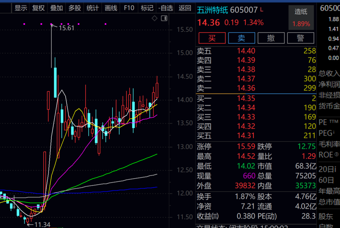This screenshot has width=340, height=228.
Task: Click the 标记 toolbar item
Action: 147,8
